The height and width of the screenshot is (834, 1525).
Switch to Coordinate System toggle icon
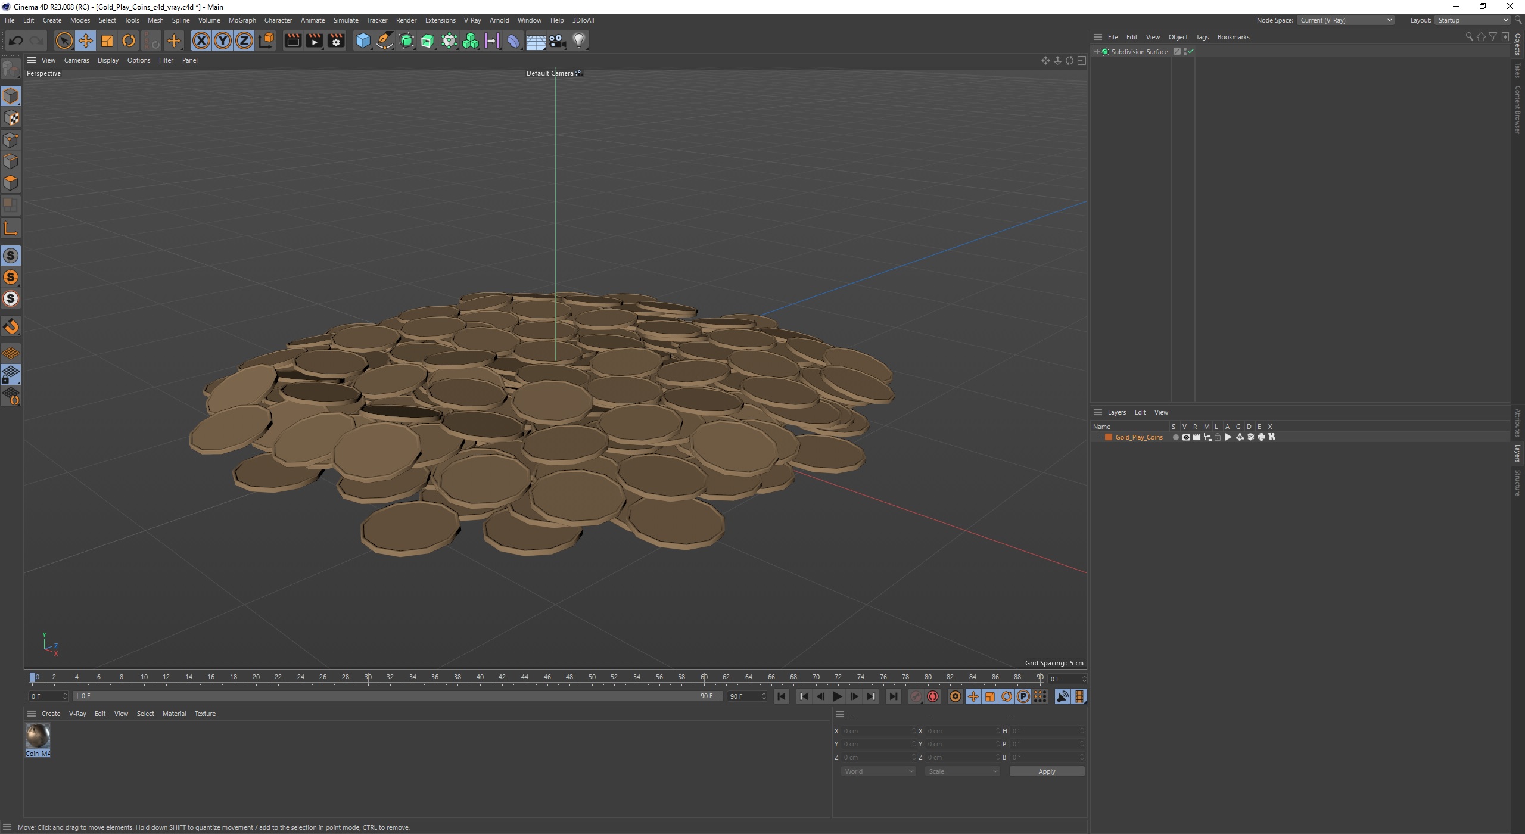(x=266, y=41)
